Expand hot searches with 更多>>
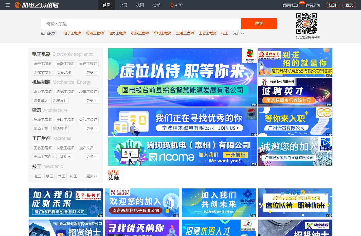This screenshot has width=361, height=236. [x=239, y=33]
